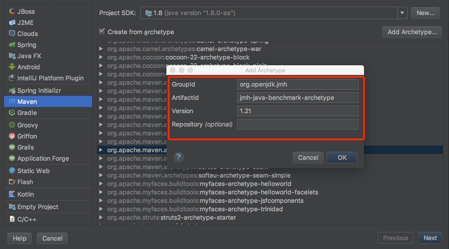This screenshot has width=449, height=249.
Task: Expand myfaces-archetype-helloworld-facelets node
Action: 101,192
